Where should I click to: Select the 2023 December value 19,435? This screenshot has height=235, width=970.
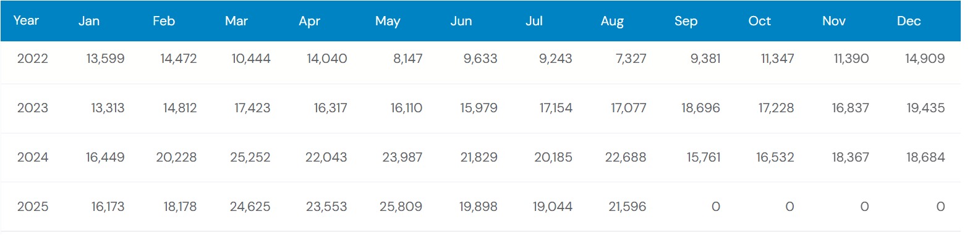pyautogui.click(x=925, y=108)
